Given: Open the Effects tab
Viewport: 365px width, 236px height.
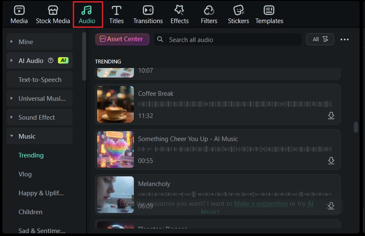Looking at the screenshot, I should pos(179,15).
